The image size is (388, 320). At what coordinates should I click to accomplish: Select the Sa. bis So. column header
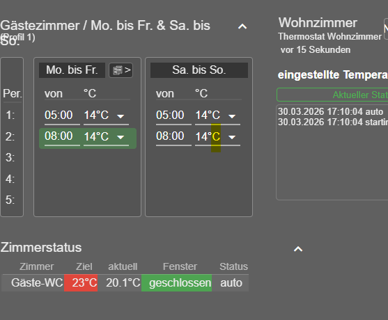tap(199, 70)
